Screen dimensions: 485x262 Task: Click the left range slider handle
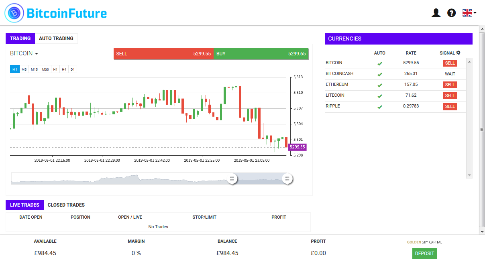232,179
